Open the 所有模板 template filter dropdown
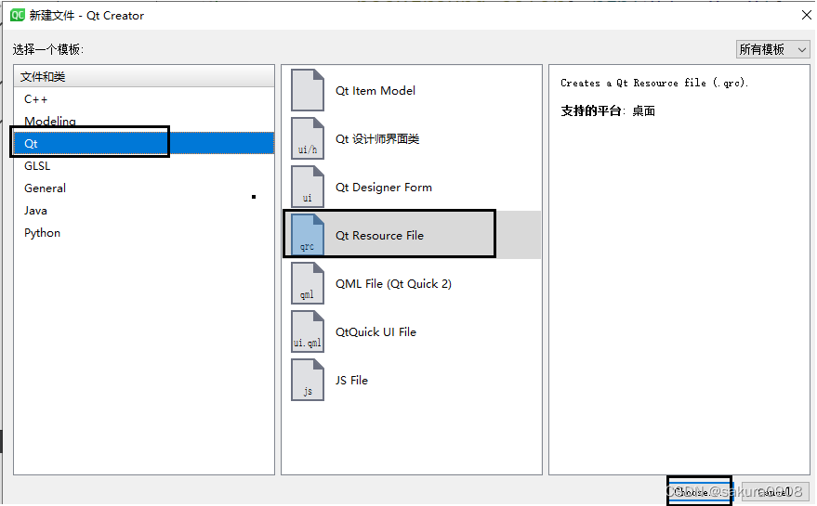Image resolution: width=817 pixels, height=506 pixels. (x=772, y=49)
